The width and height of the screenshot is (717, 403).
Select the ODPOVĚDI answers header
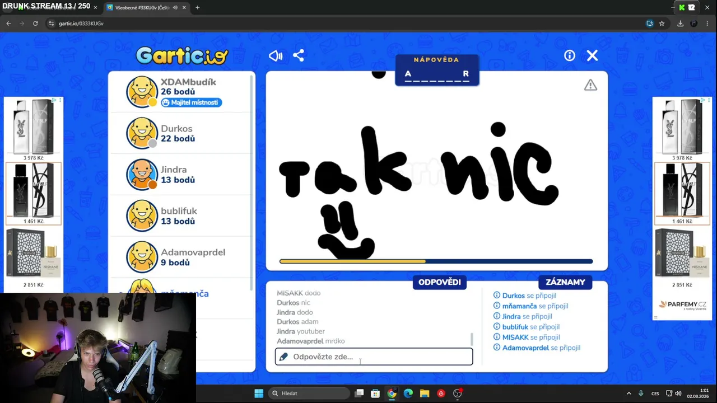(440, 282)
